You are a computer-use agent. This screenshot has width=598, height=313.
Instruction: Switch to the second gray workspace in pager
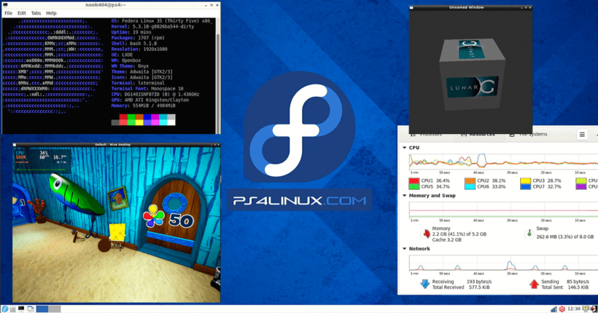click(x=55, y=309)
